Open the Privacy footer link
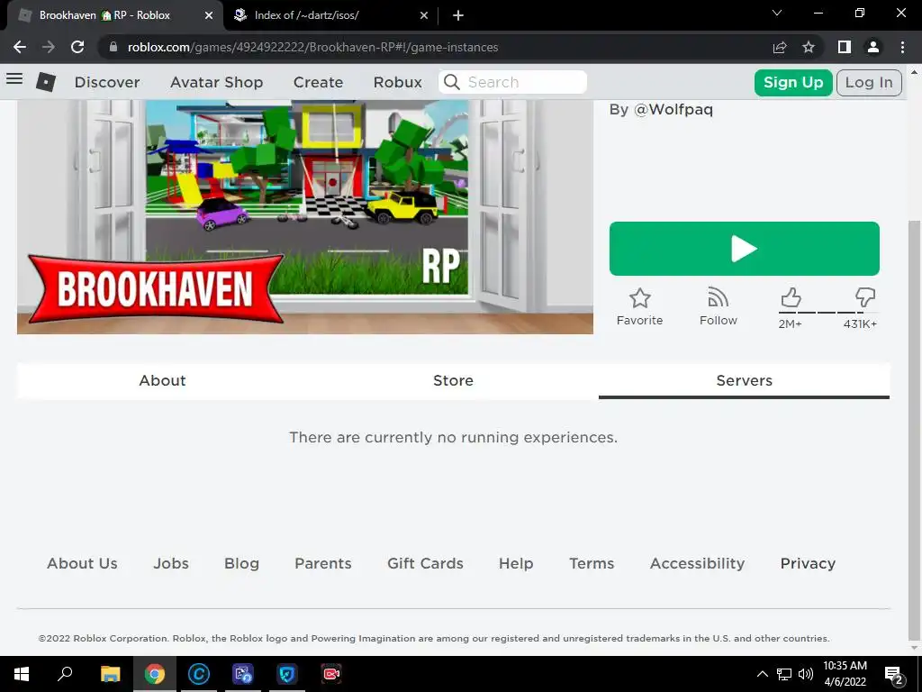 click(x=808, y=563)
